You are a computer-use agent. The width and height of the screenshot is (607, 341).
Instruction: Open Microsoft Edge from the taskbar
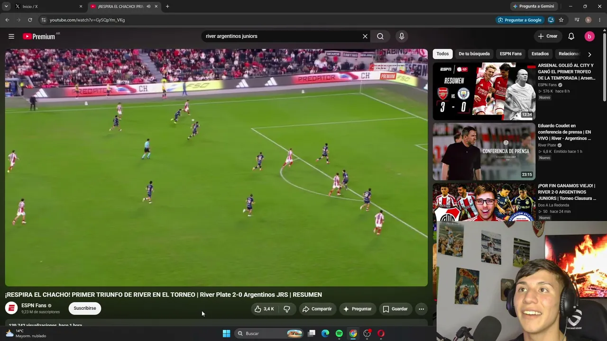coord(325,333)
